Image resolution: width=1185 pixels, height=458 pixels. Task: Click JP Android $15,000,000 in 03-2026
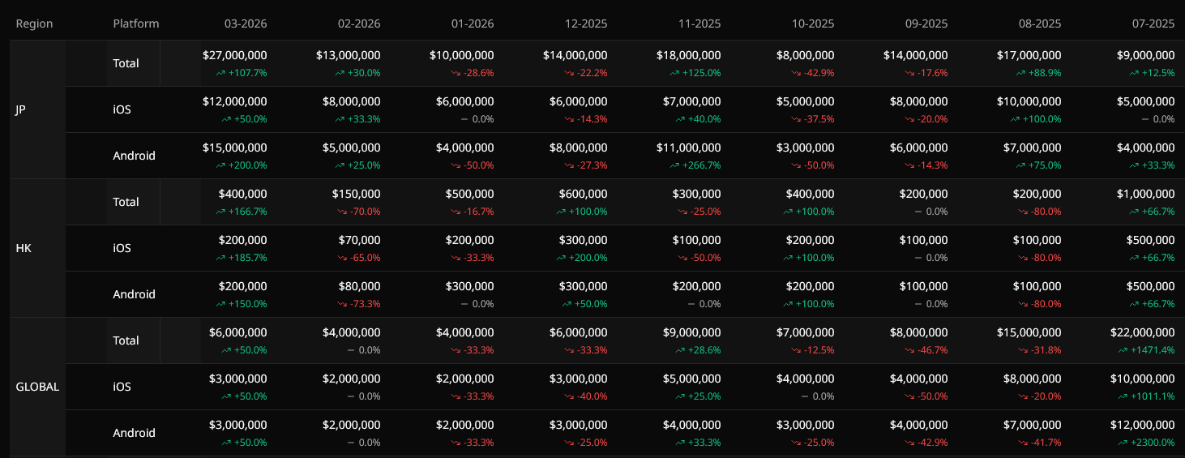(x=235, y=148)
